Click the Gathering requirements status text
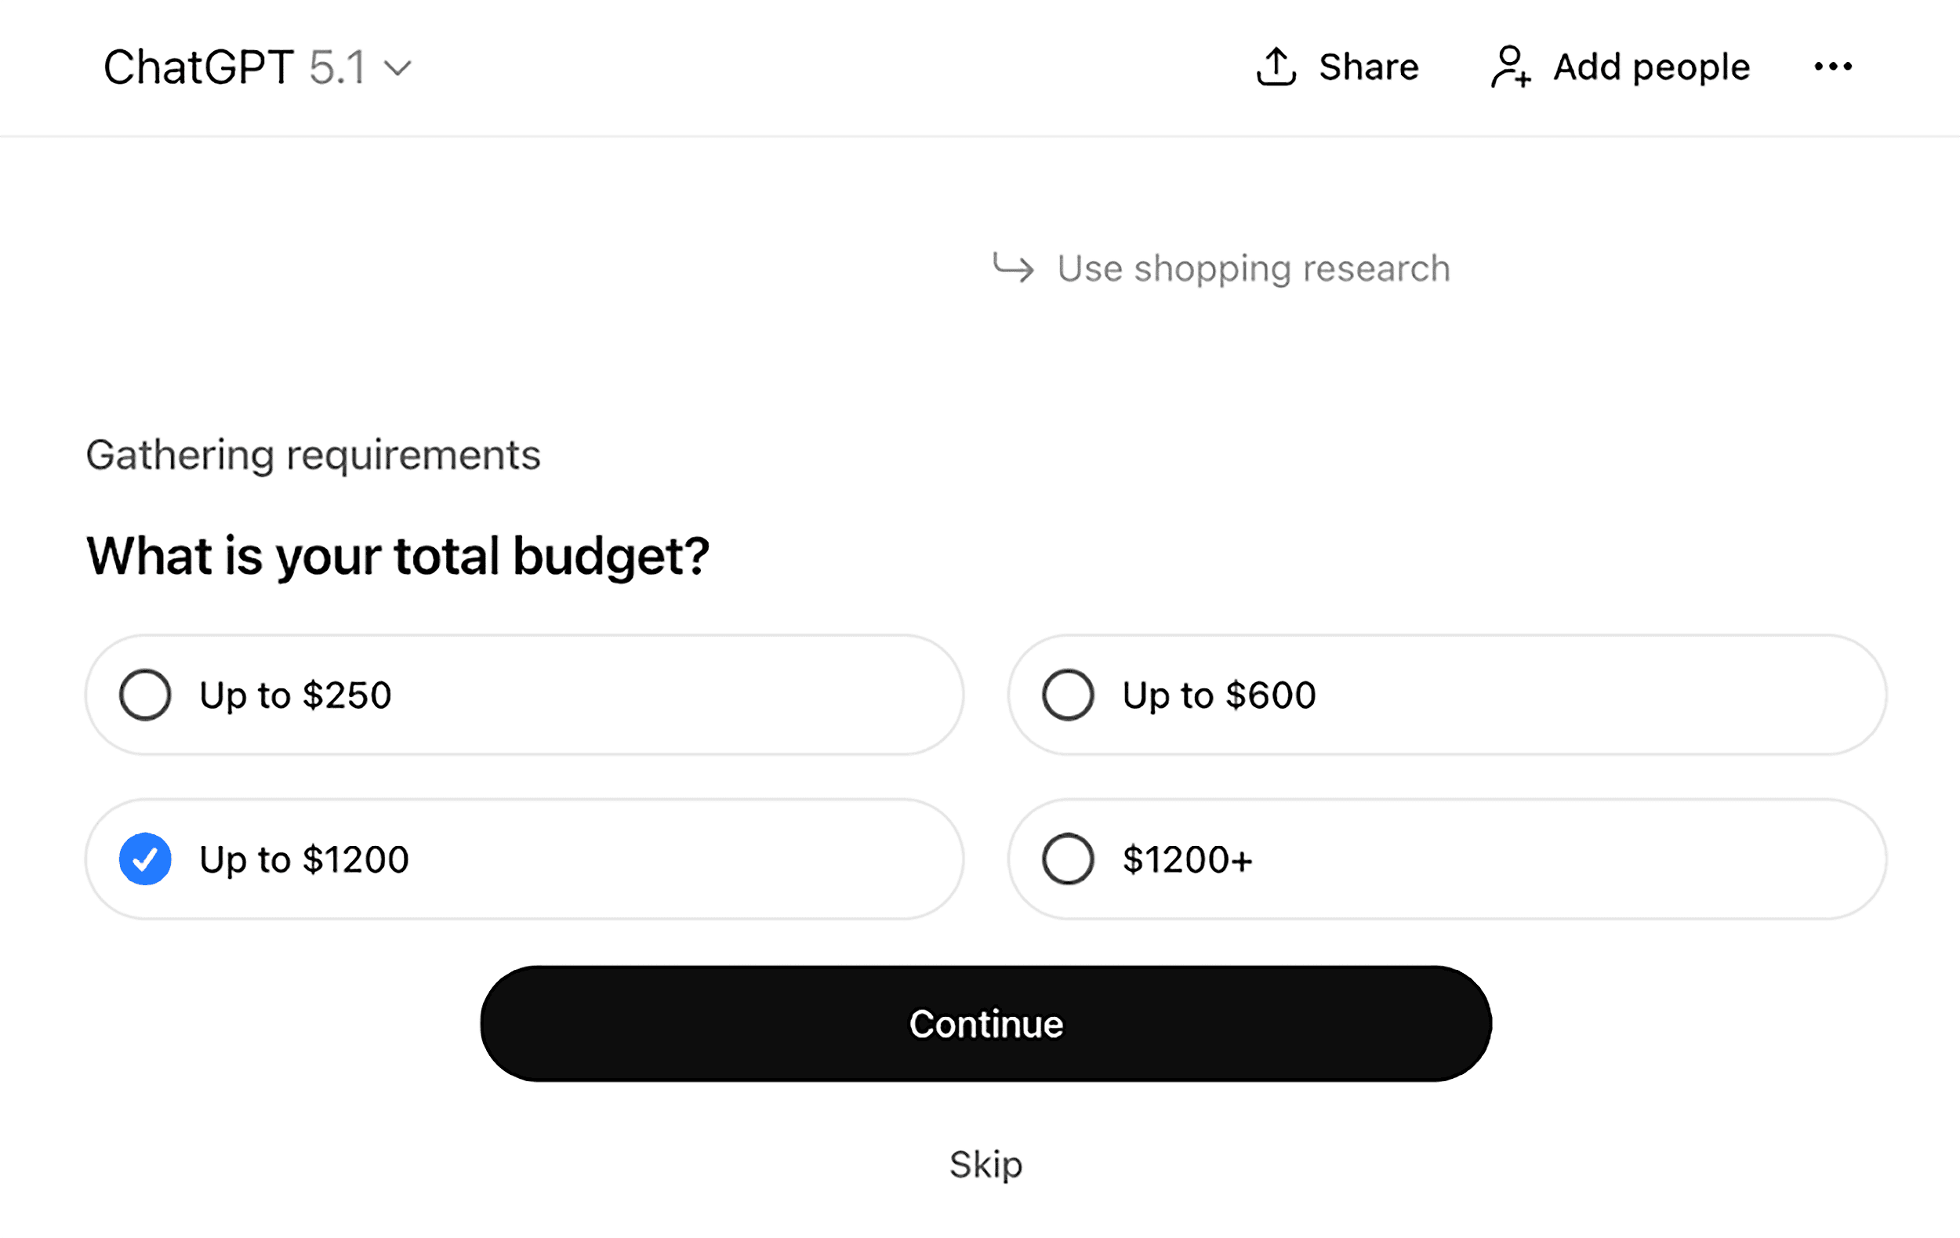This screenshot has width=1960, height=1238. [x=314, y=454]
